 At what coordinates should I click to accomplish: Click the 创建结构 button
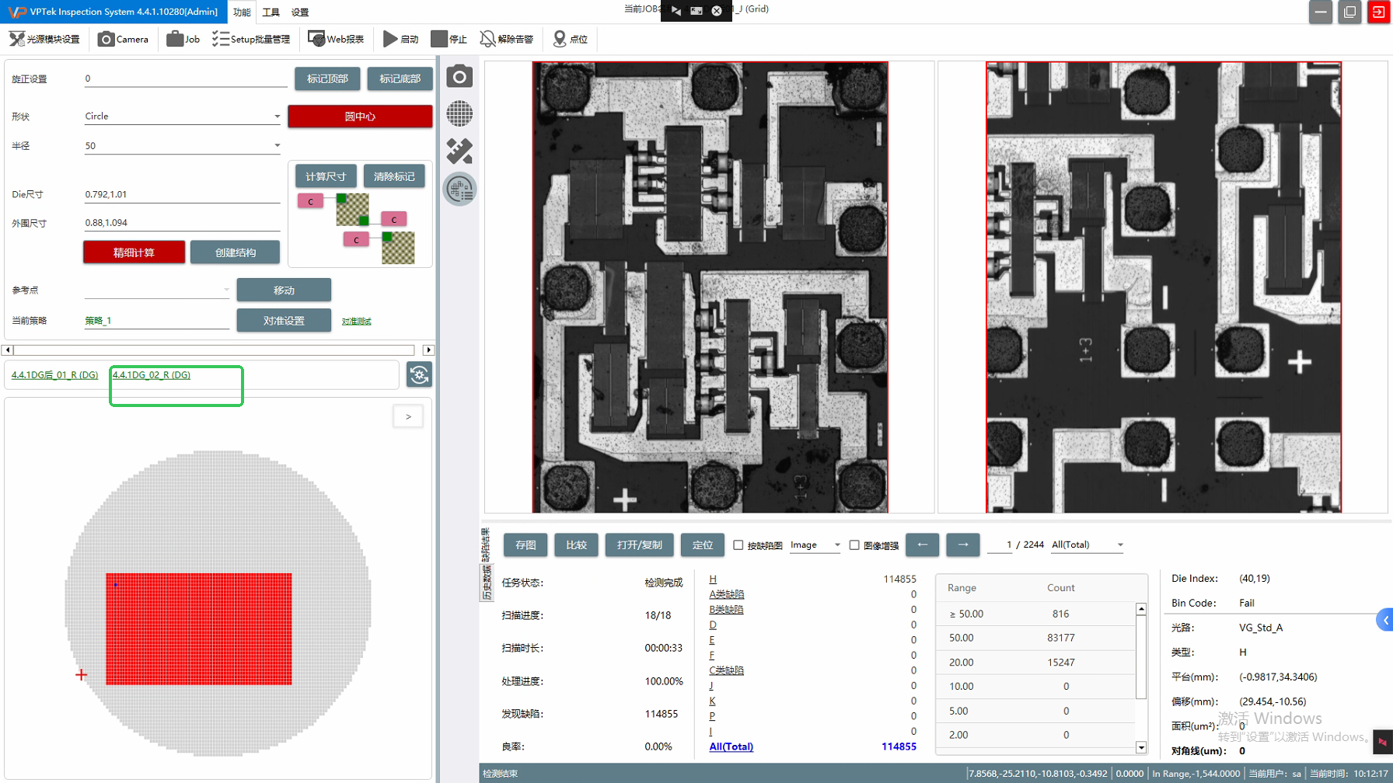tap(235, 252)
